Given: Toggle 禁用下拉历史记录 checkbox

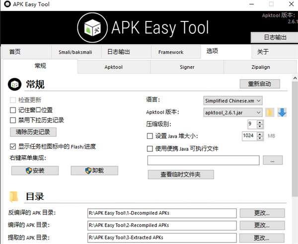Looking at the screenshot, I should point(13,120).
